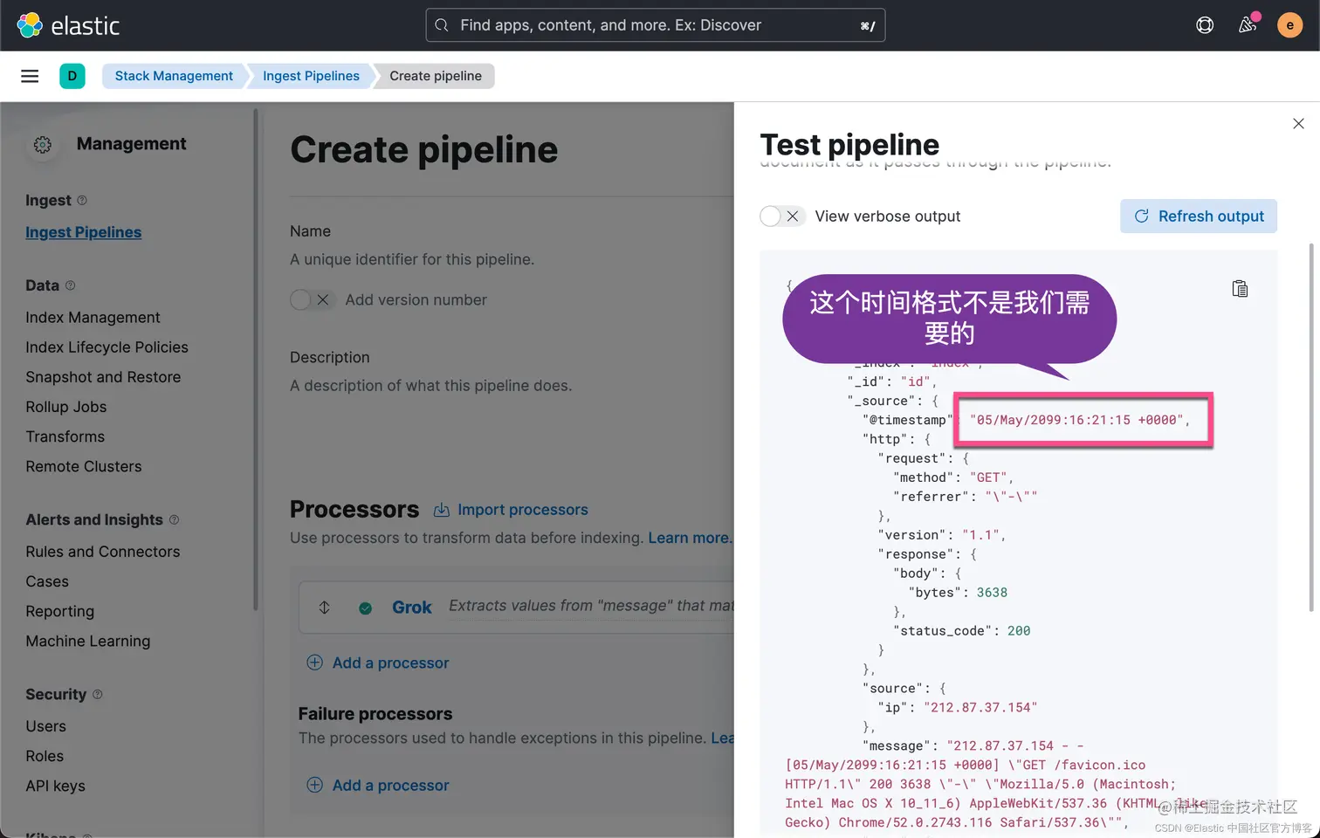The image size is (1320, 838).
Task: Click the sidebar vertical scrollbar
Action: 256,360
